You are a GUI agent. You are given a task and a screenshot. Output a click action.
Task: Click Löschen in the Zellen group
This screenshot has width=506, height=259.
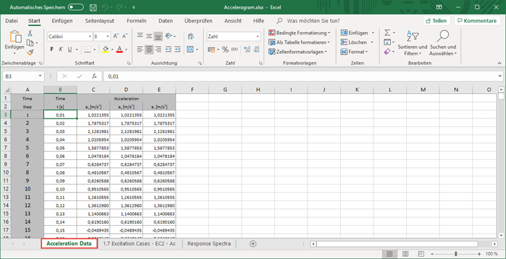coord(357,42)
